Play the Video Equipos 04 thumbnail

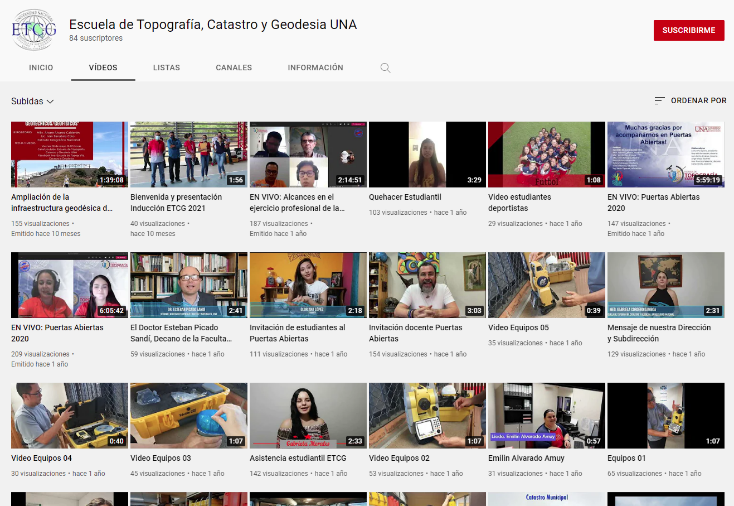[x=70, y=416]
